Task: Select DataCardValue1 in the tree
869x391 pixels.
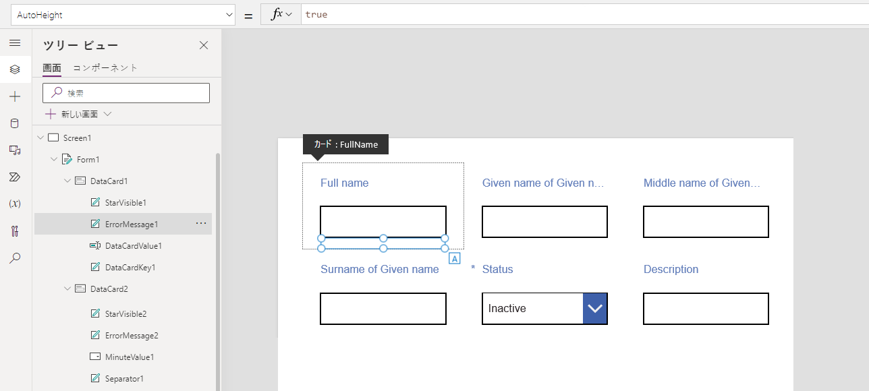Action: tap(134, 245)
